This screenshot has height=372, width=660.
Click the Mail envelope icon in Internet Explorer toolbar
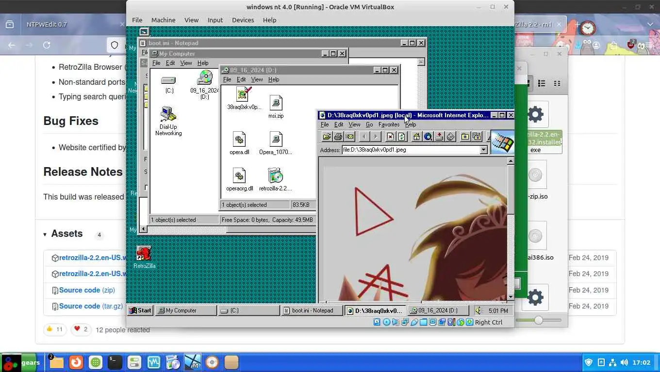click(350, 137)
